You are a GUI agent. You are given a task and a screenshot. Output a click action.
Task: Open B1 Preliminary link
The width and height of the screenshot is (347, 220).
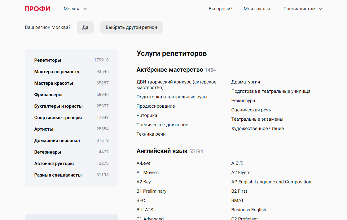click(x=152, y=191)
